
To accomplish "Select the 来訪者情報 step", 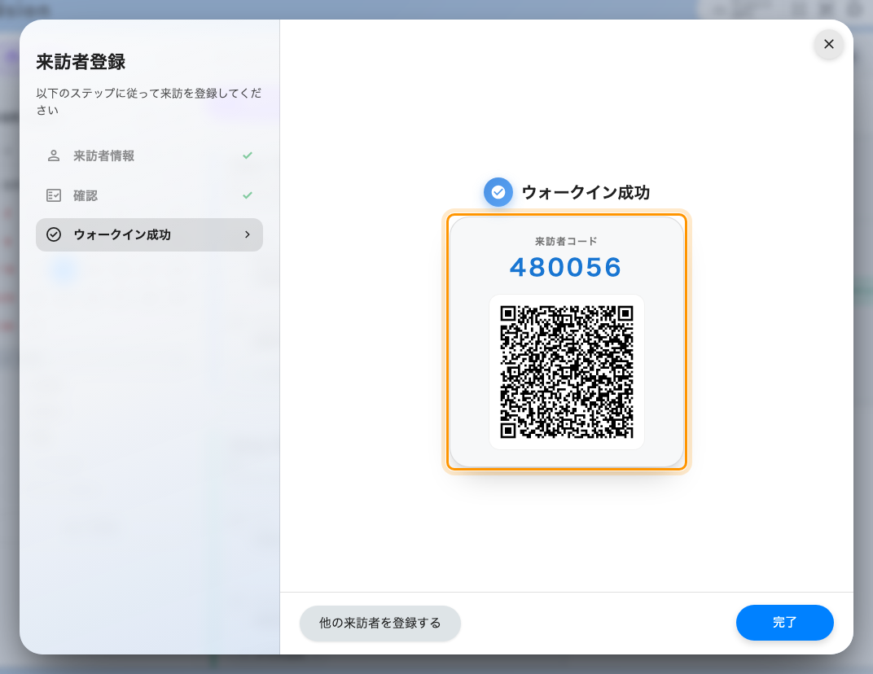I will pos(149,155).
